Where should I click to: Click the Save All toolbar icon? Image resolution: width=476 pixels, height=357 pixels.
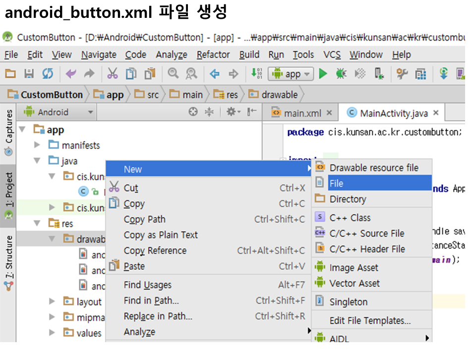[29, 74]
